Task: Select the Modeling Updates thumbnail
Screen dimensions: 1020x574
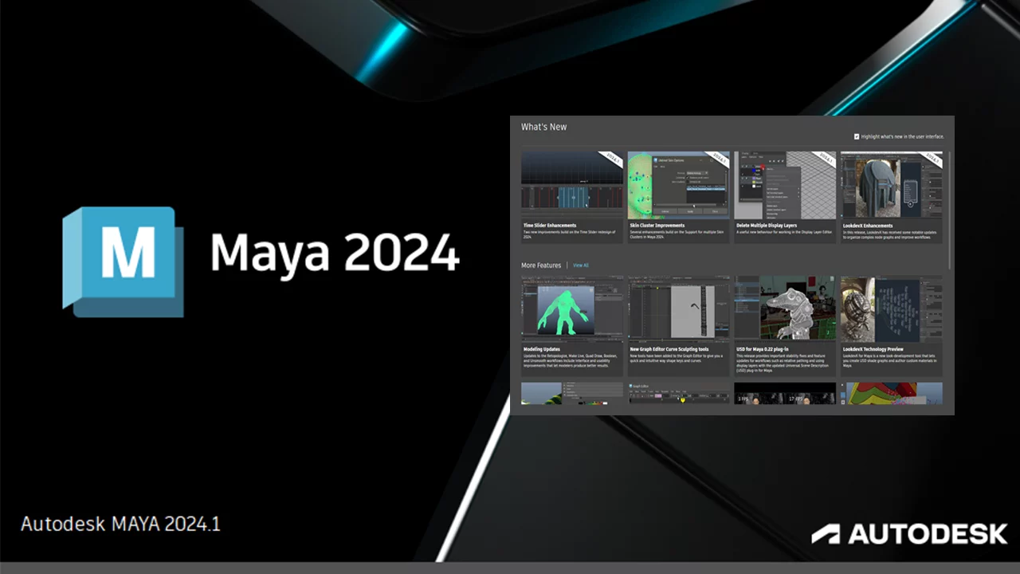Action: point(572,309)
